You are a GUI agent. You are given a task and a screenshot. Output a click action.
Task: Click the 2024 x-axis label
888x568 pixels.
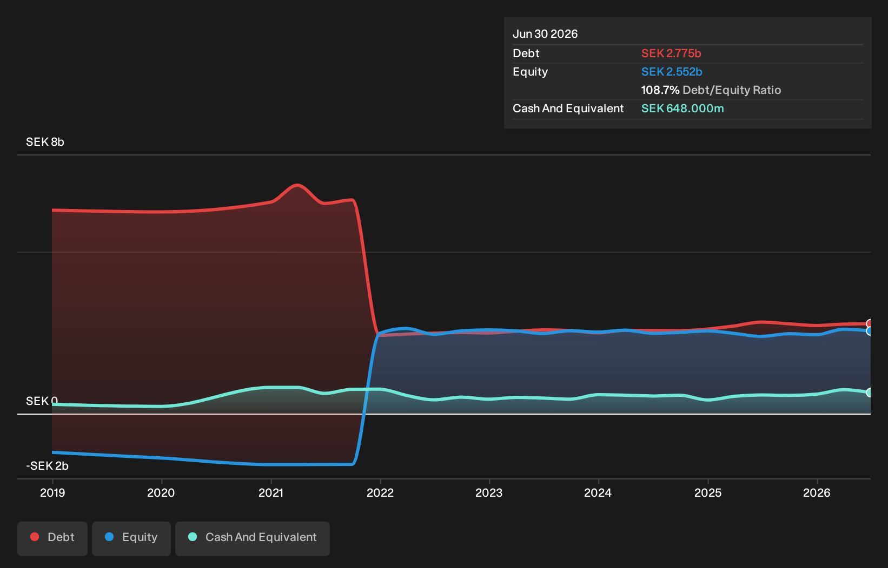(598, 493)
